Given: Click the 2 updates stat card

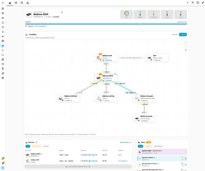Looking at the screenshot, I should tap(140, 14).
